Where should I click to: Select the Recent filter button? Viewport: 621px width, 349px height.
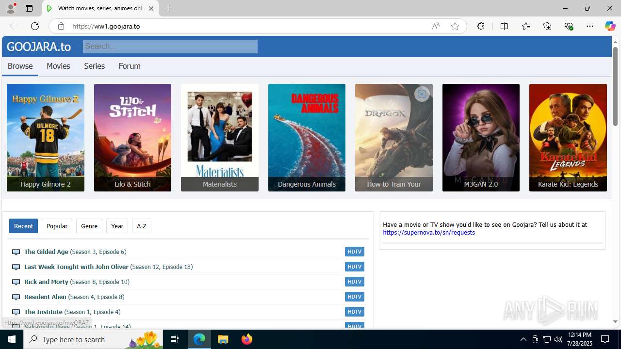coord(23,226)
